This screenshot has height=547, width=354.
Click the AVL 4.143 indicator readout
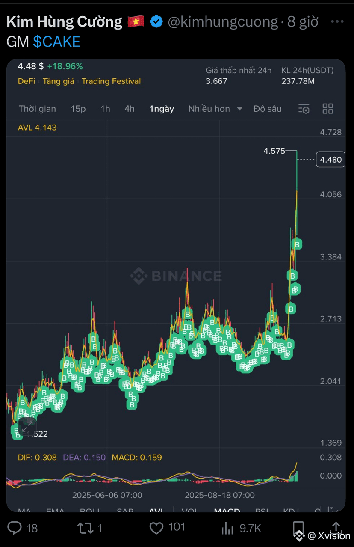(x=37, y=127)
